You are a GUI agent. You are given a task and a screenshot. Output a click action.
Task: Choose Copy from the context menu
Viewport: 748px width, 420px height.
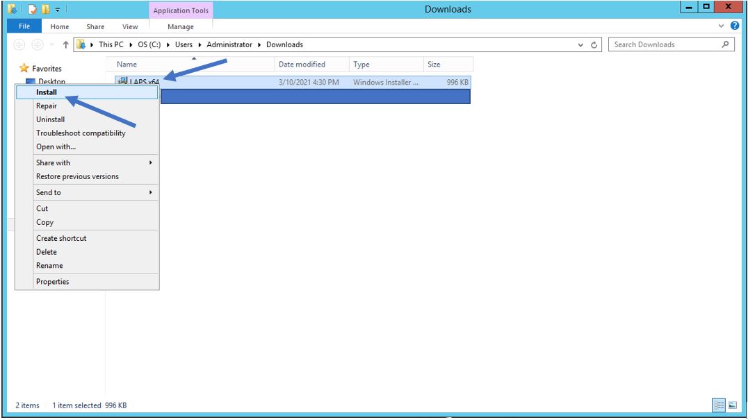(x=87, y=222)
